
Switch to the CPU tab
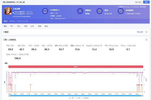click(x=18, y=26)
